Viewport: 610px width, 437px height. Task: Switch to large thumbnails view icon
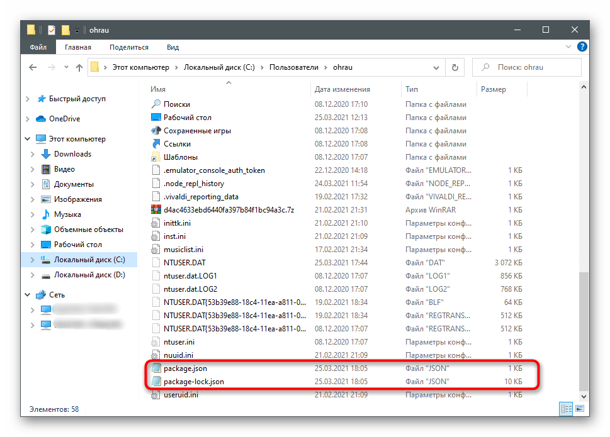click(581, 409)
